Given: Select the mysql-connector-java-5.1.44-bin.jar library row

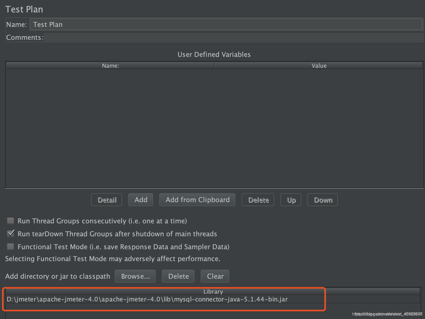Looking at the screenshot, I should point(213,299).
